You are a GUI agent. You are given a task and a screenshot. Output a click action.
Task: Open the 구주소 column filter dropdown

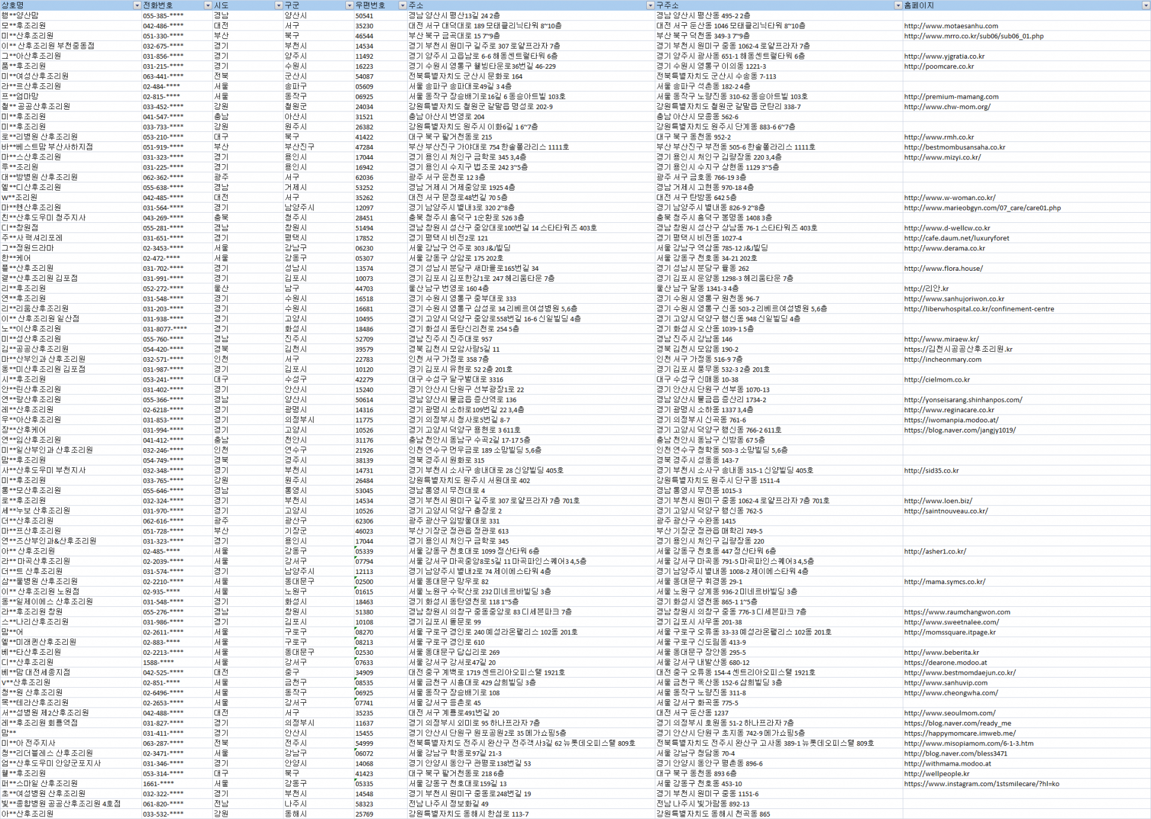pos(897,5)
